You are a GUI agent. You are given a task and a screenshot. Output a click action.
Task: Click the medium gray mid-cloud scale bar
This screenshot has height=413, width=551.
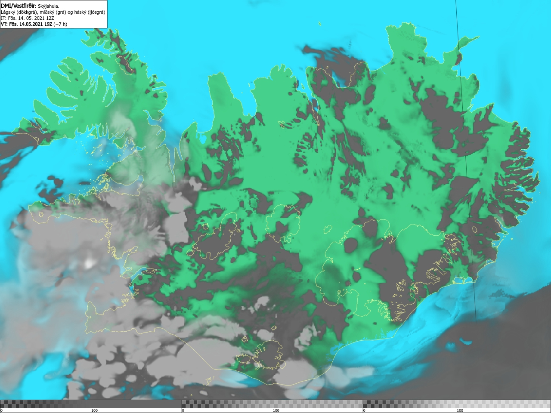click(272, 404)
